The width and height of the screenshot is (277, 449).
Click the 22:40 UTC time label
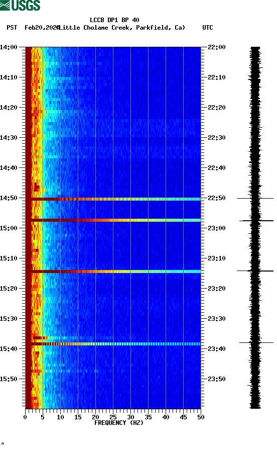(217, 168)
